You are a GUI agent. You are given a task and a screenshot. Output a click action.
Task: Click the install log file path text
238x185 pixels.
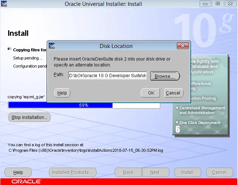pos(86,151)
